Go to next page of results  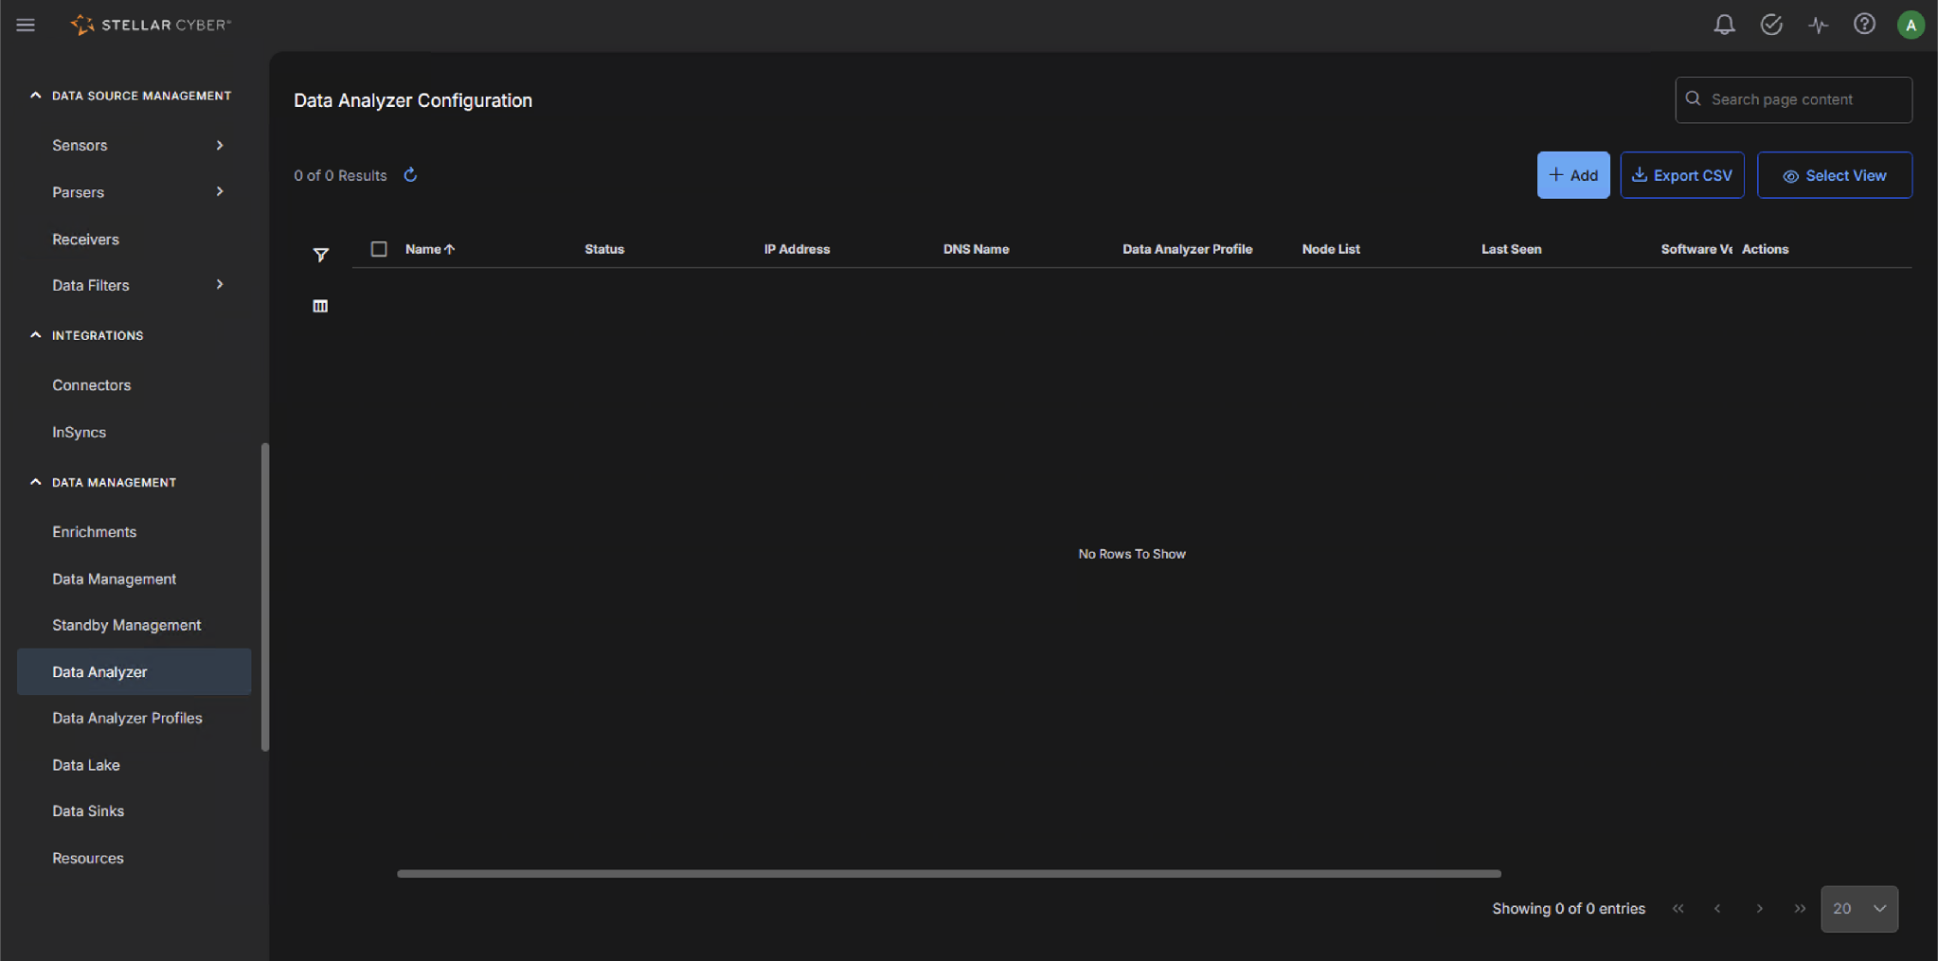click(1759, 909)
